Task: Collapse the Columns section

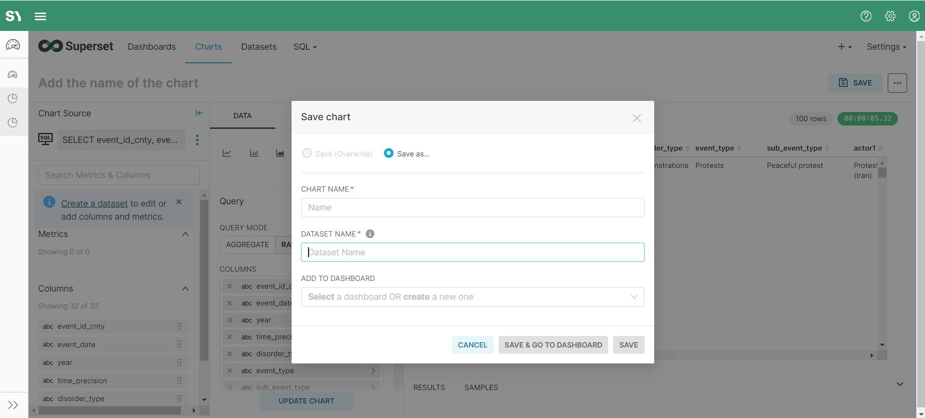Action: pos(185,289)
